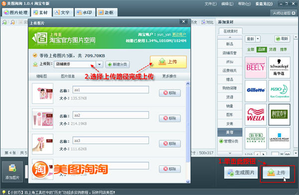
Task: Click the yellow 上传 button in dialog
Action: (168, 62)
